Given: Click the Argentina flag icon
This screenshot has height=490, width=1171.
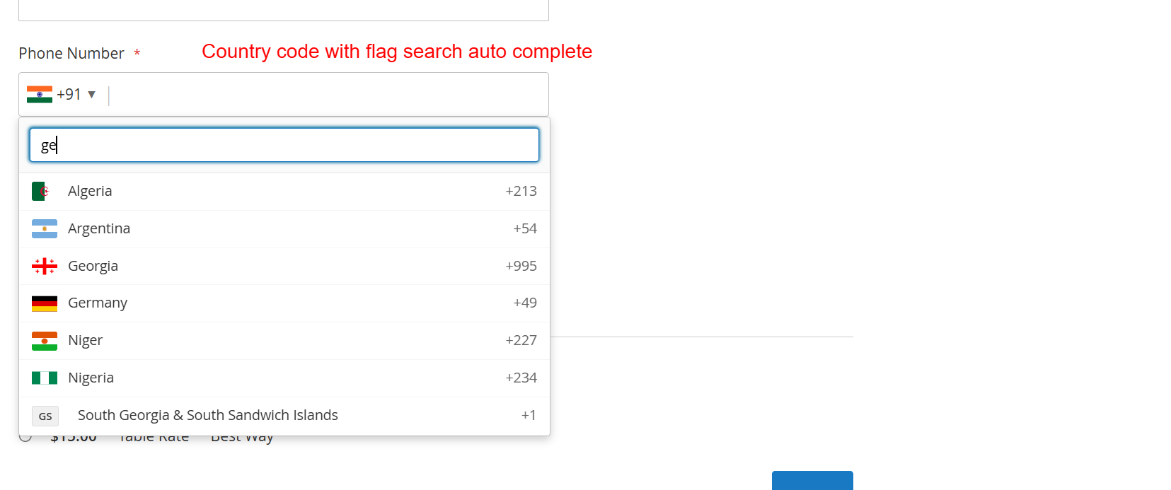Looking at the screenshot, I should coord(45,229).
